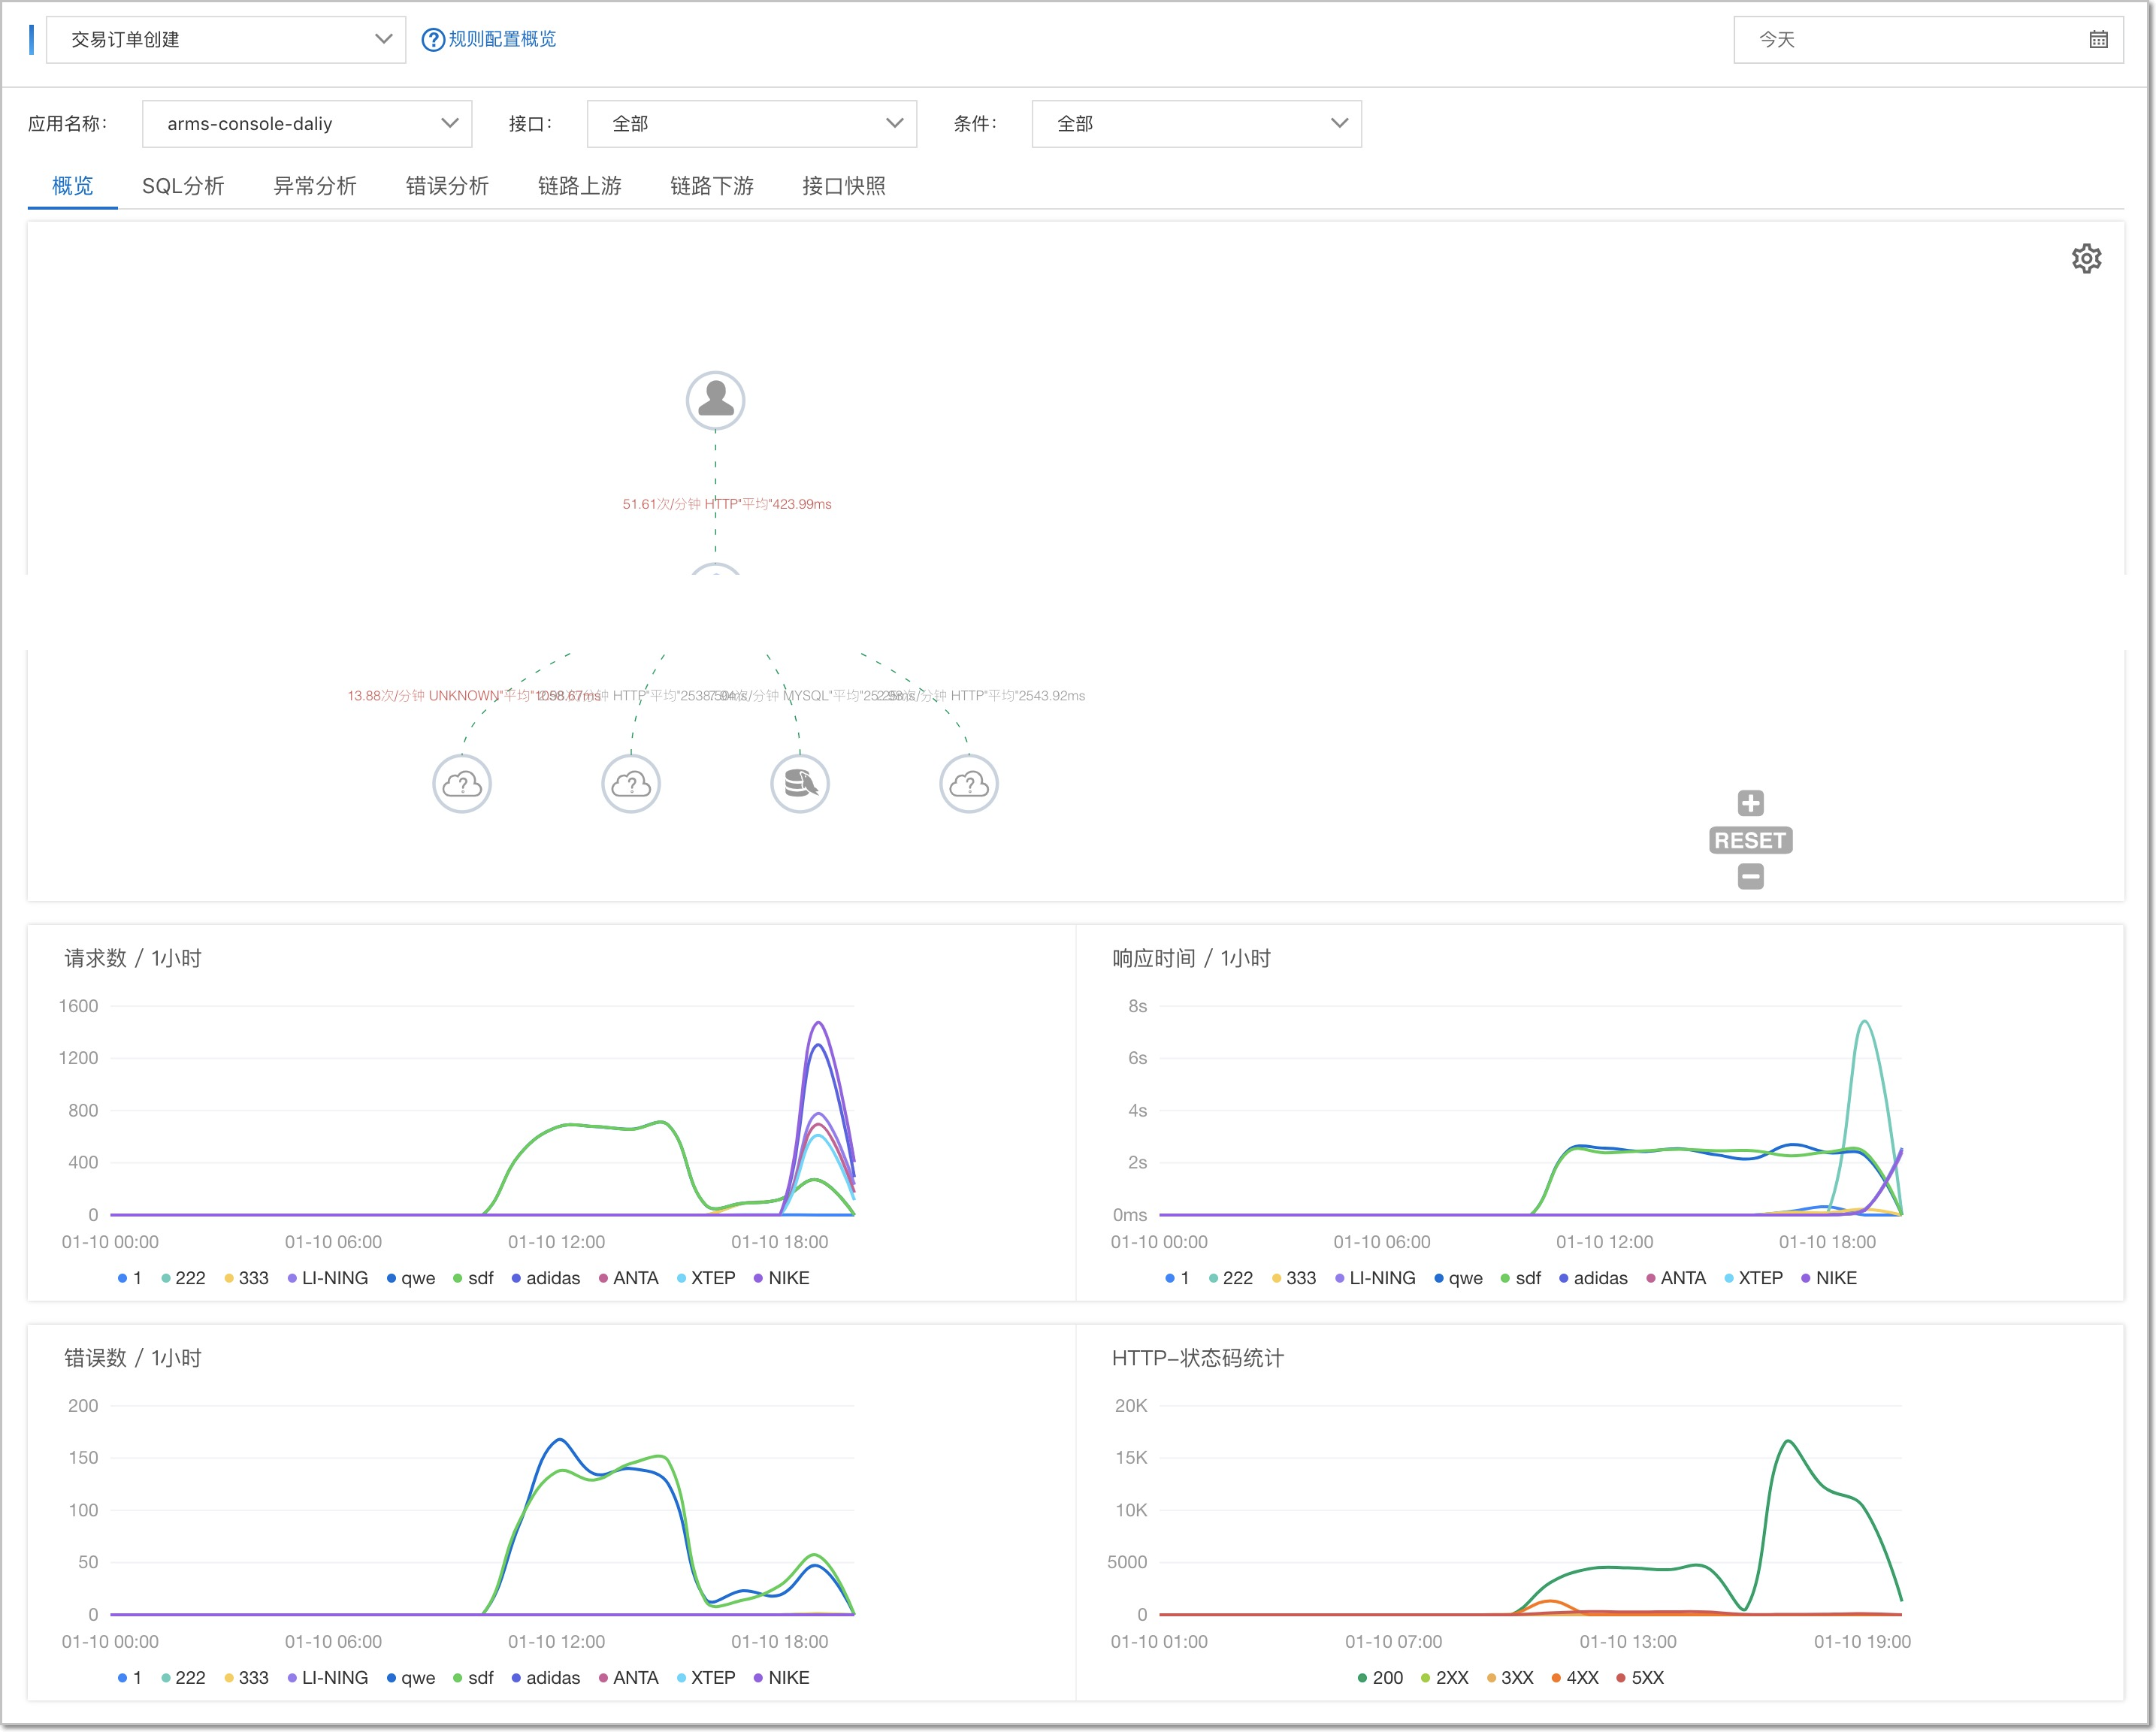
Task: Click the HTTP-状态码统计 chart title
Action: 1198,1358
